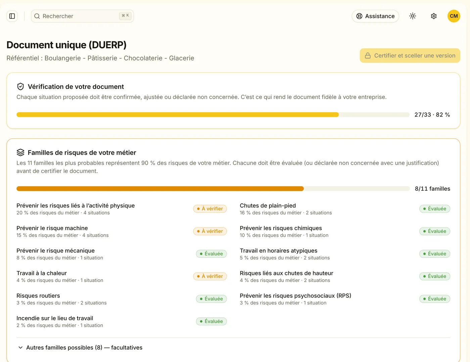Click Évaluée badge for Chutes de plain-pied
Viewport: 470px width, 362px height.
435,209
